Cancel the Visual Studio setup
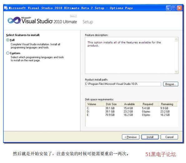Image resolution: width=186 pixels, height=163 pixels. [x=169, y=137]
